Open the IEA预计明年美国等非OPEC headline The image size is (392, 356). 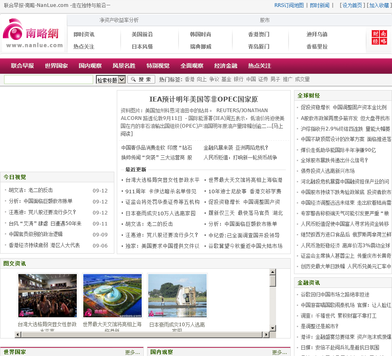(203, 99)
